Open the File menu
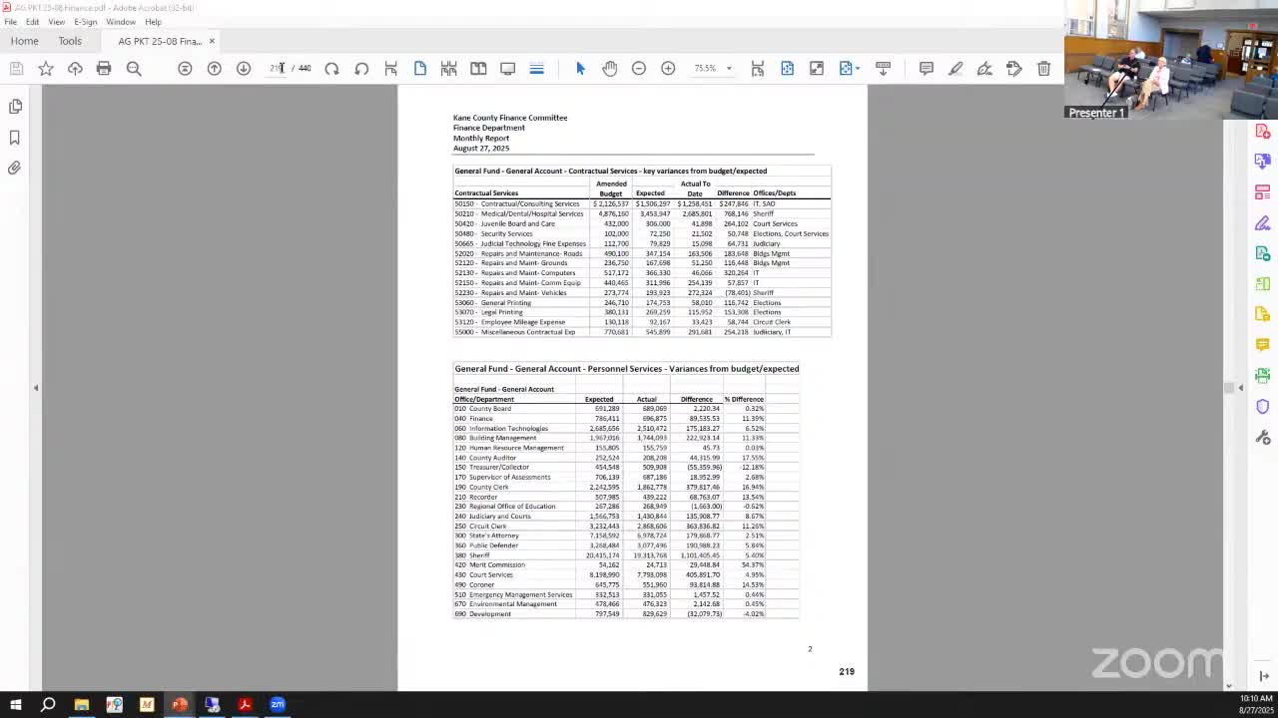This screenshot has width=1278, height=718. pos(10,22)
